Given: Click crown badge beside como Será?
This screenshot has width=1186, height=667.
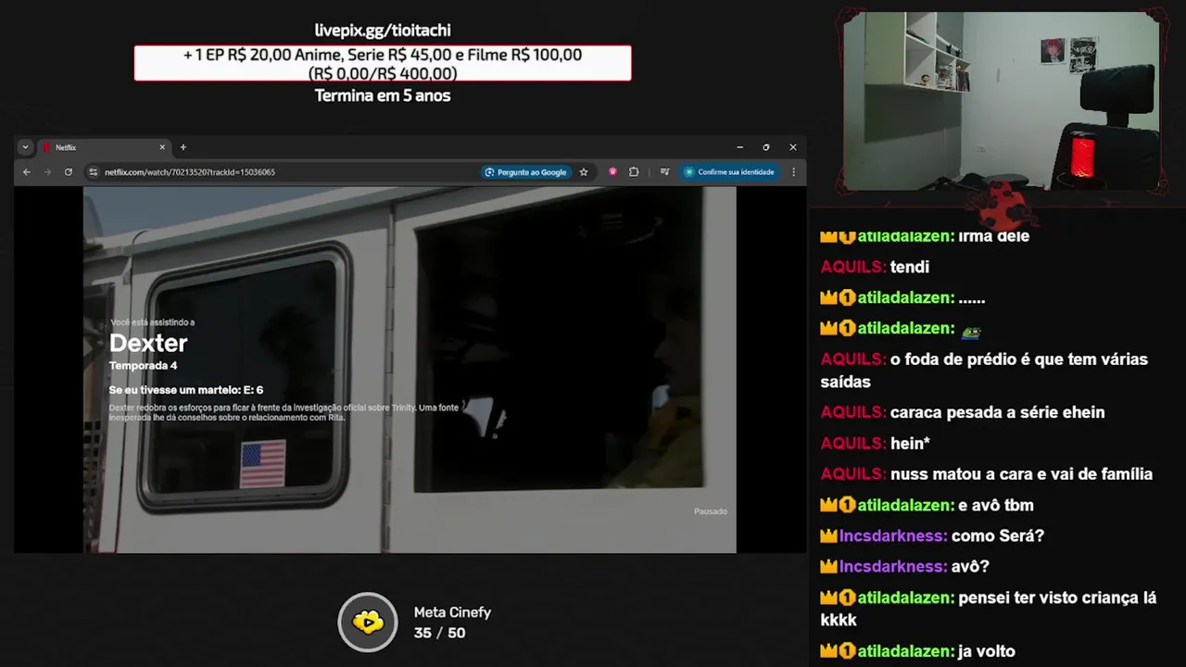Looking at the screenshot, I should coord(829,535).
